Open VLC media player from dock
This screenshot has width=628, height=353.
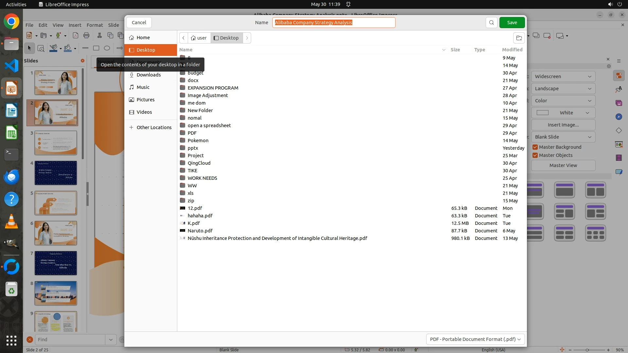[11, 222]
